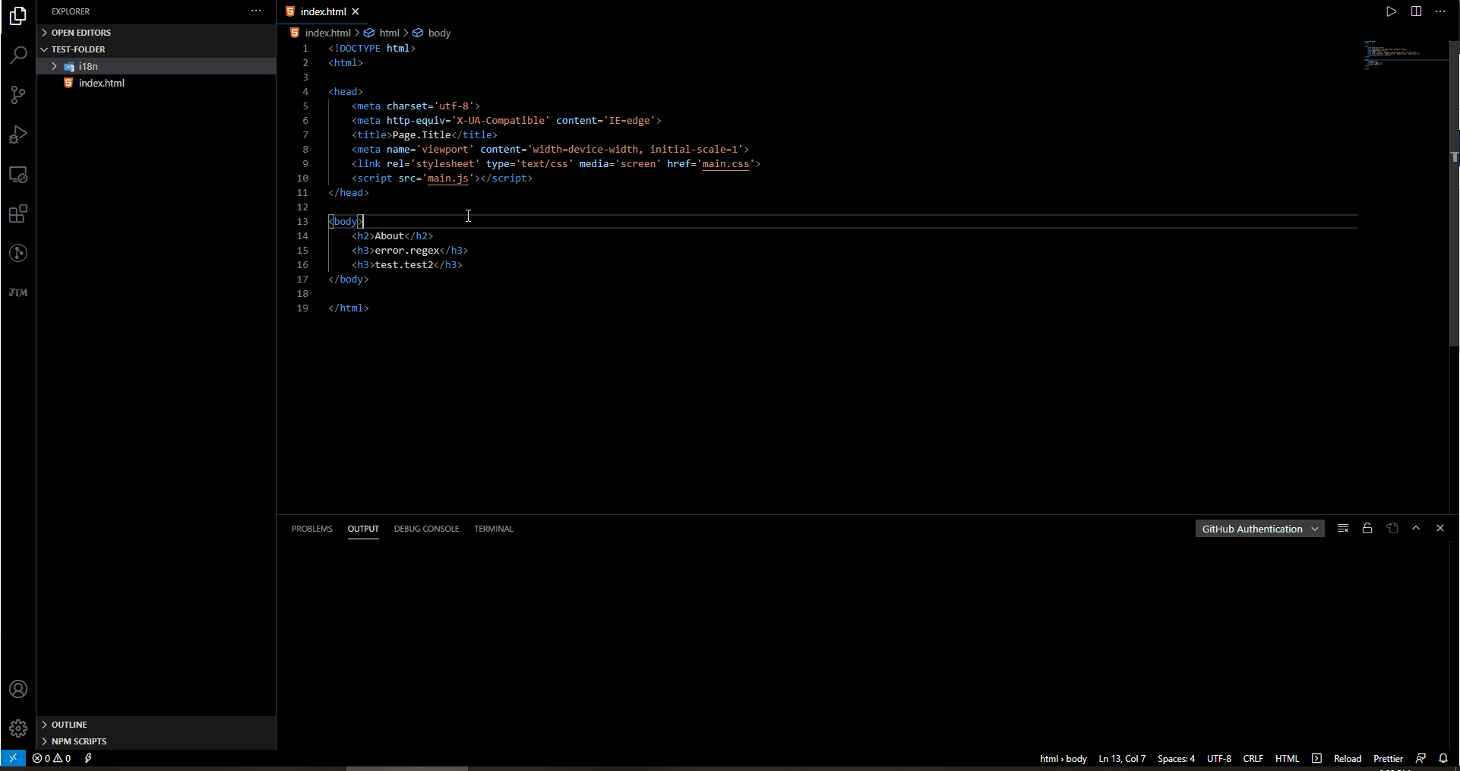Click line number 8 in gutter

point(305,149)
